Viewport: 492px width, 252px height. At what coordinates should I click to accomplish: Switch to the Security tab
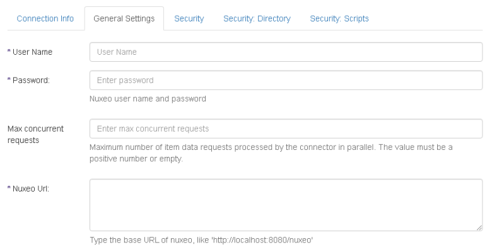coord(189,19)
